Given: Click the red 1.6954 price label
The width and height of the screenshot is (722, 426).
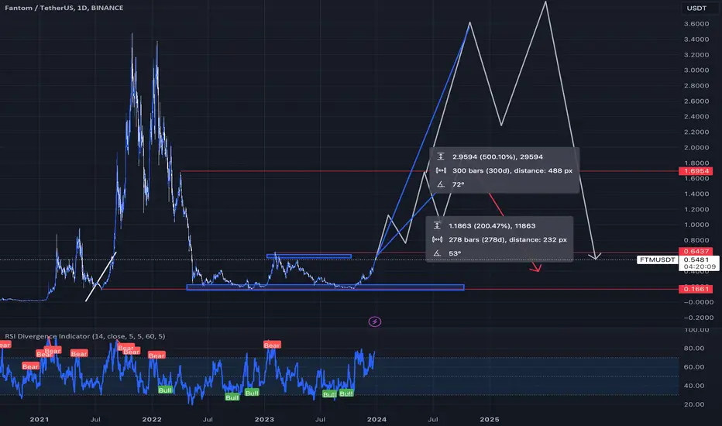Looking at the screenshot, I should (x=696, y=171).
